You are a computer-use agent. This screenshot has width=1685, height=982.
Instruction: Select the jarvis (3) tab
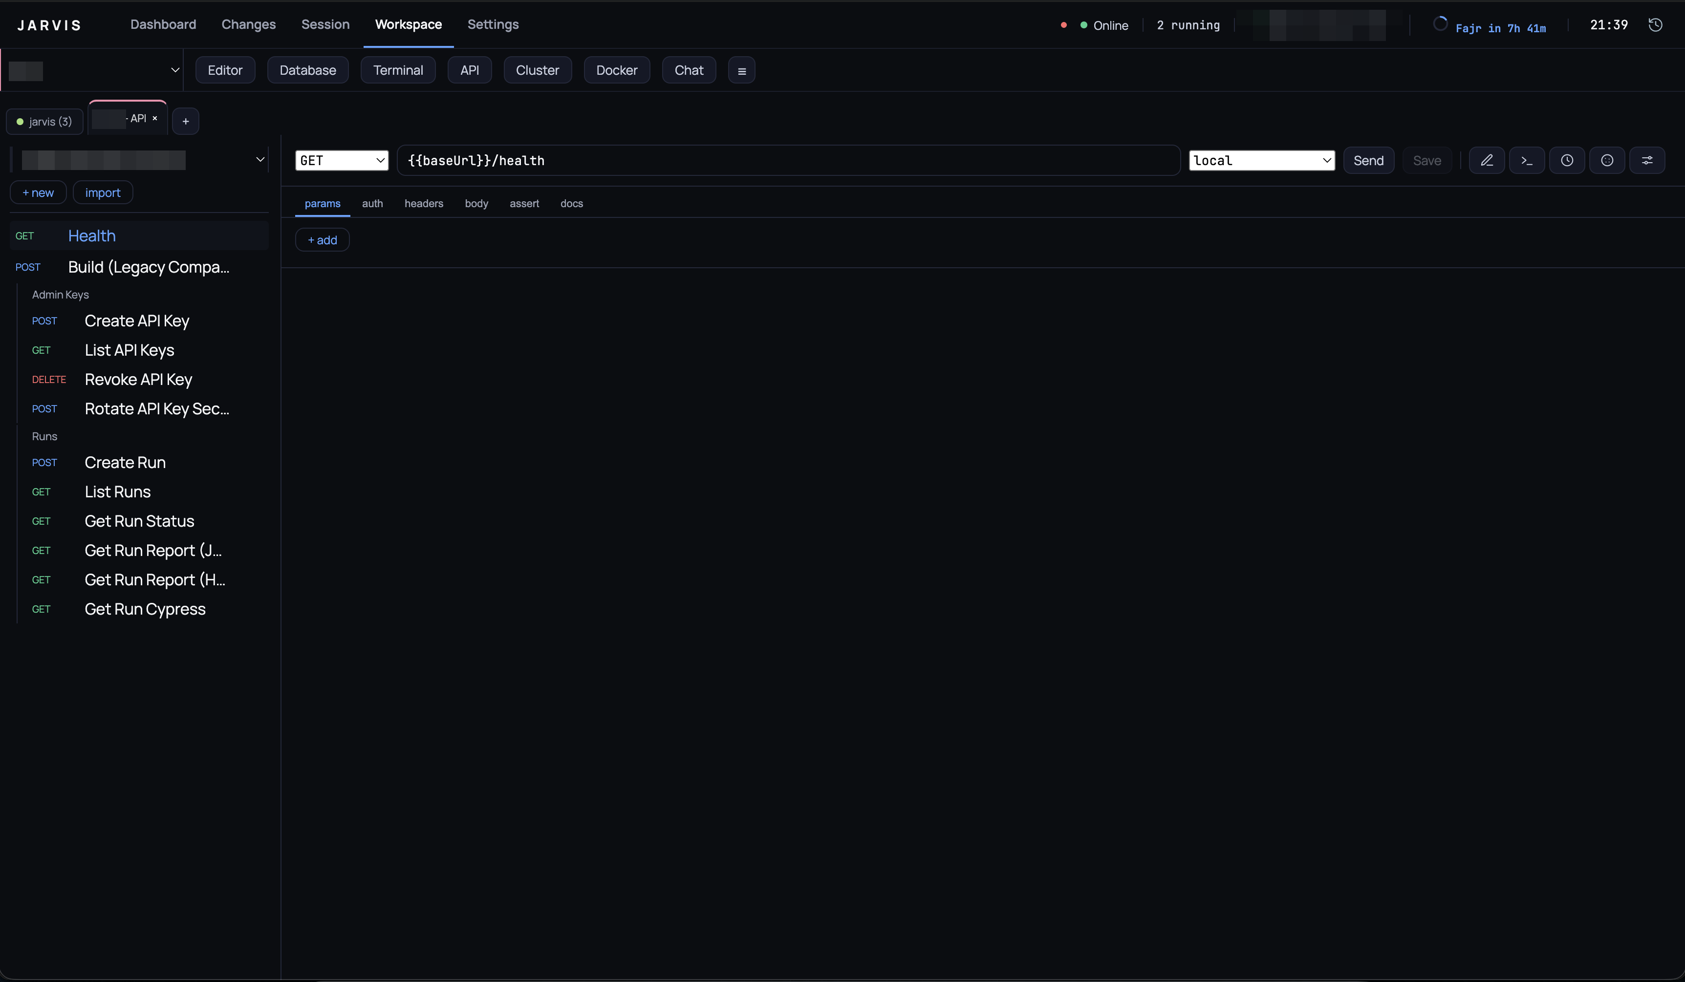click(45, 122)
